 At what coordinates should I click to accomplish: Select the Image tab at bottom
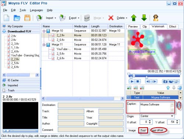pos(132,130)
